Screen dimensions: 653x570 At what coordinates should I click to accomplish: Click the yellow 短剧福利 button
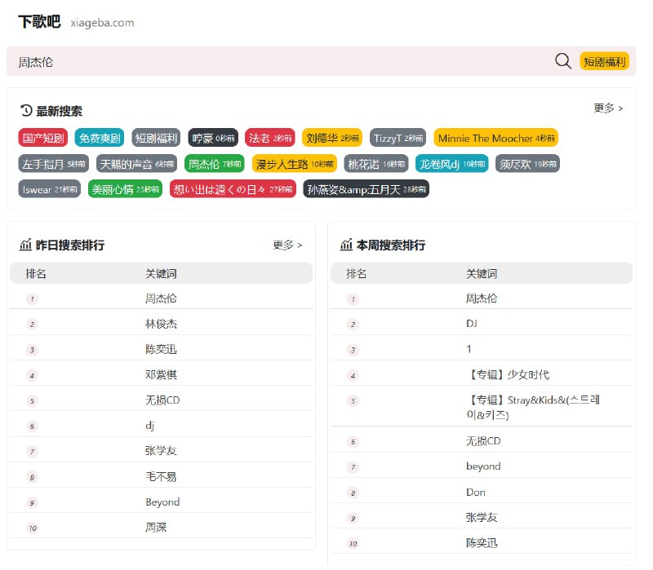[x=606, y=60]
